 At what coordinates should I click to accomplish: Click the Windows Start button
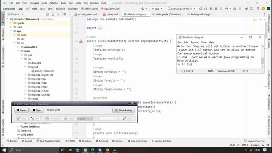(x=4, y=150)
